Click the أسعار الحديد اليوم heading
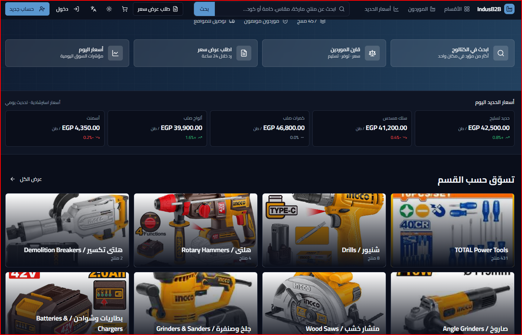 coord(494,102)
